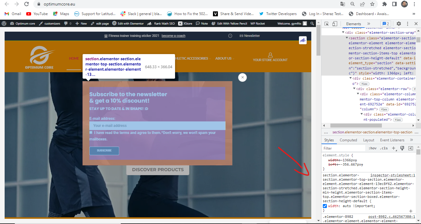Bookmark this page with the star icon
The height and width of the screenshot is (224, 421).
(372, 4)
